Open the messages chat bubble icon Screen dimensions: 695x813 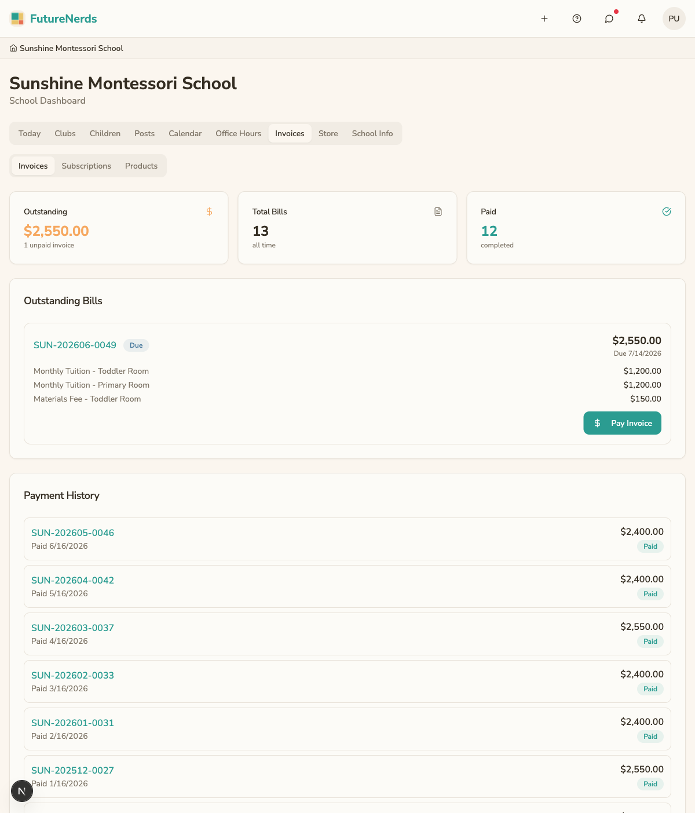(609, 19)
